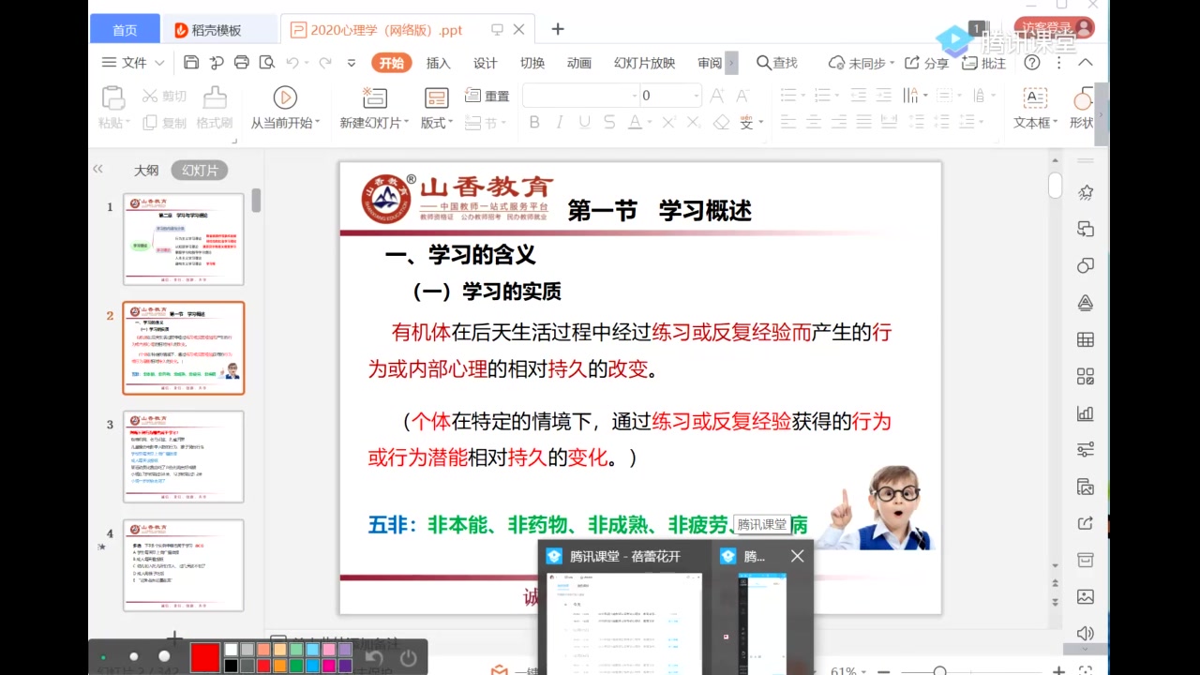Open the Transitions (切换) ribbon tab
The image size is (1200, 675).
(x=532, y=63)
